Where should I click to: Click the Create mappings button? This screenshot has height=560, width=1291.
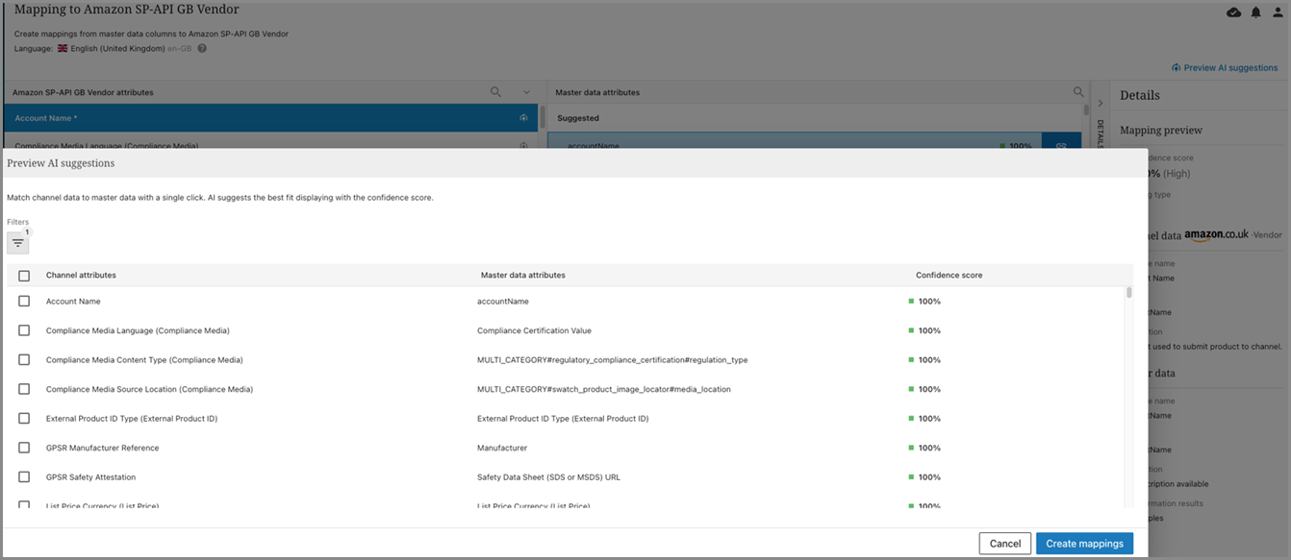coord(1084,544)
